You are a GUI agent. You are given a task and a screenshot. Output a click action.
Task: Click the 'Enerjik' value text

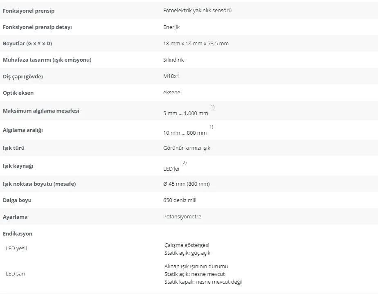pyautogui.click(x=171, y=27)
